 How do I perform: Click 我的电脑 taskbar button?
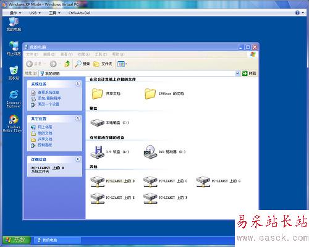(57, 240)
